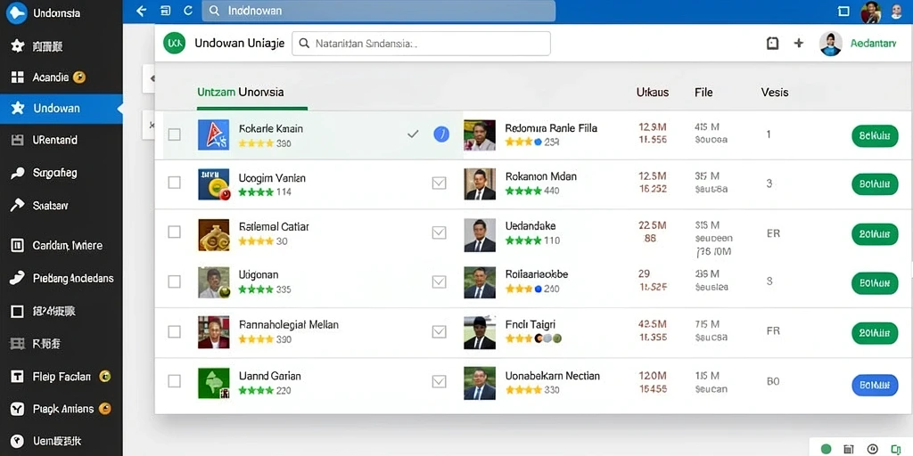Toggle the check box beside Uedandake
This screenshot has width=913, height=456.
pos(439,232)
